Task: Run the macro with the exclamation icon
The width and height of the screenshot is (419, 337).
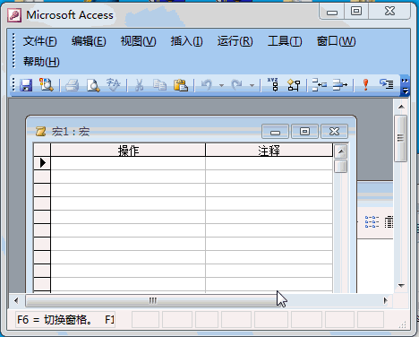Action: [x=365, y=85]
